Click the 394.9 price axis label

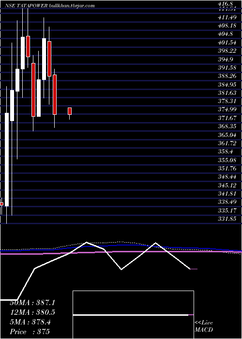[x=226, y=60]
